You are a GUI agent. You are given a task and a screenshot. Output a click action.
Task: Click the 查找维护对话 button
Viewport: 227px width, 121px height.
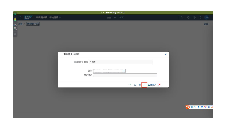(33, 24)
